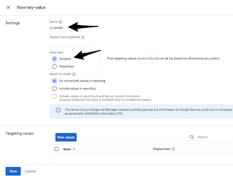Tick the select-all checkbox in values table
Viewport: 233px width, 176px height.
tap(56, 149)
